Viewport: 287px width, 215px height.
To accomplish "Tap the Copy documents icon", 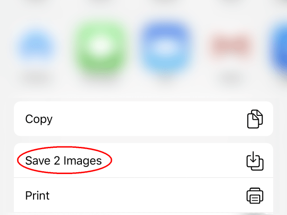I will [x=255, y=119].
